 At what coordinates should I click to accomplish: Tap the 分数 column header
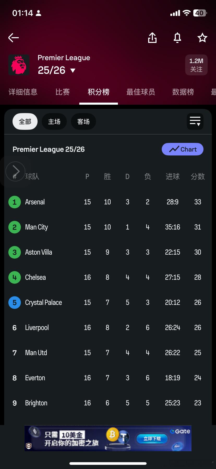(197, 176)
